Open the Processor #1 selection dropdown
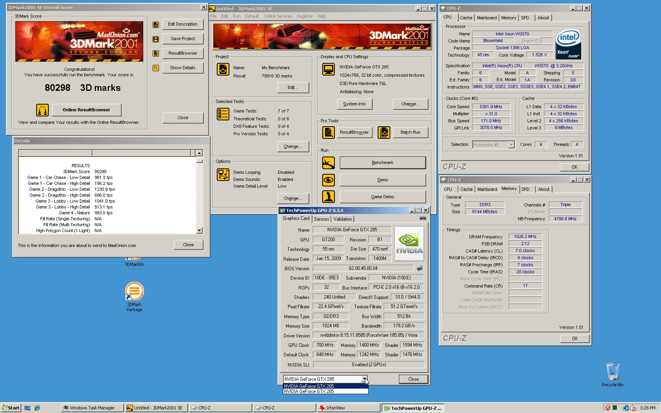 coord(511,145)
